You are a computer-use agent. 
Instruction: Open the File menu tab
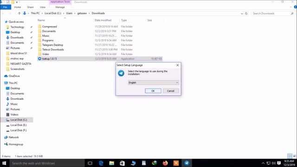click(5, 7)
